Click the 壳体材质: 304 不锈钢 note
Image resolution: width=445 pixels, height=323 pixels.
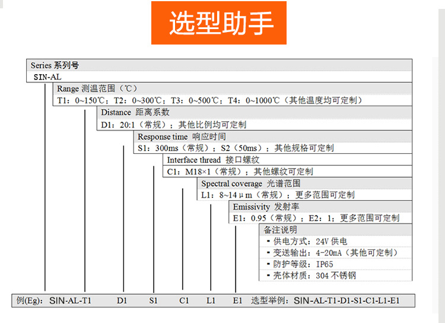(314, 275)
